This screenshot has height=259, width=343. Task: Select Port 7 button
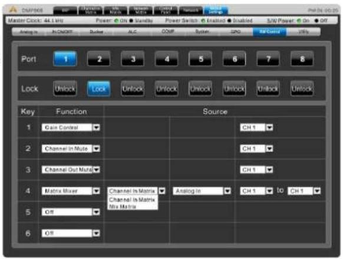tap(268, 59)
